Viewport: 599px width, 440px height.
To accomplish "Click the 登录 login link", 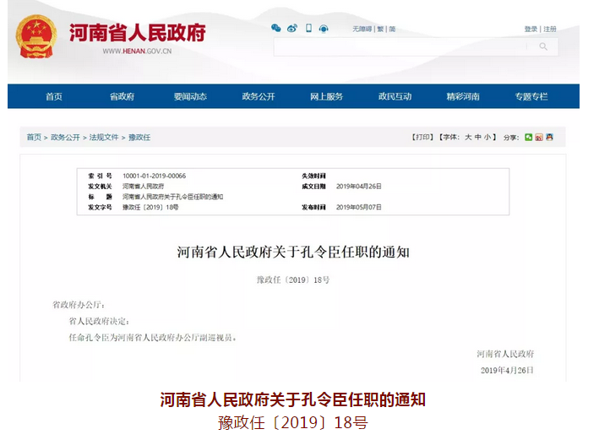I will pyautogui.click(x=531, y=29).
